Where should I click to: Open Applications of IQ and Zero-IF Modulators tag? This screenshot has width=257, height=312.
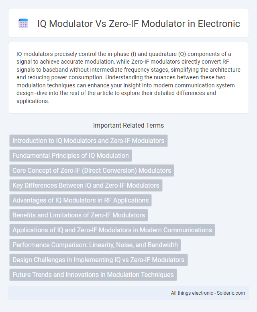point(112,230)
